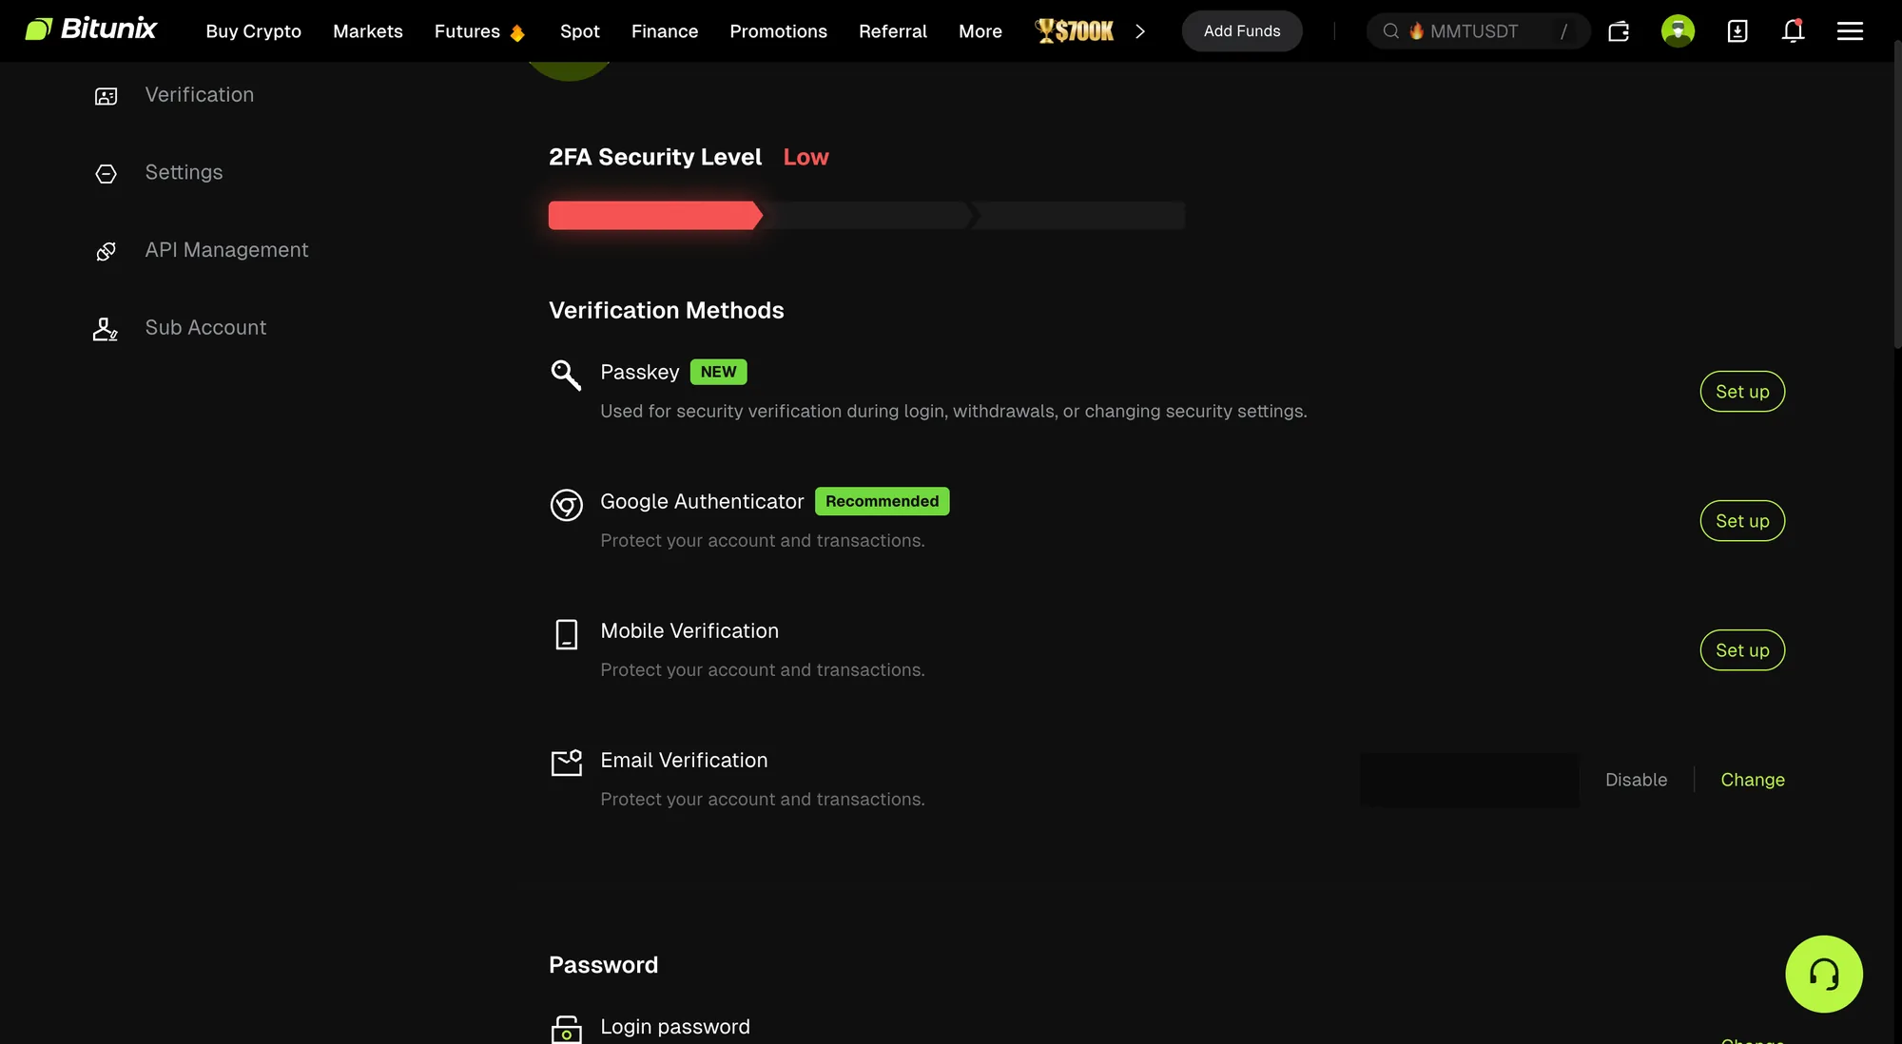Click the Futures fire icon
This screenshot has width=1902, height=1044.
point(517,33)
